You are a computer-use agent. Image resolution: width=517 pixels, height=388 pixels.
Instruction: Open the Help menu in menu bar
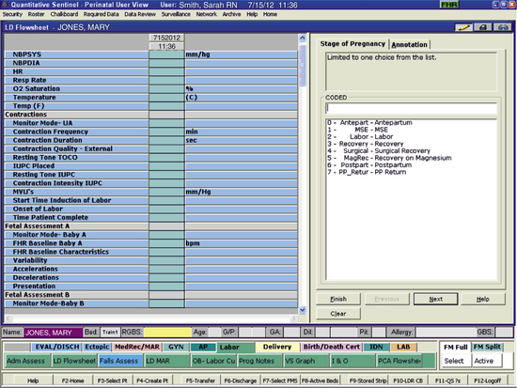pos(252,14)
